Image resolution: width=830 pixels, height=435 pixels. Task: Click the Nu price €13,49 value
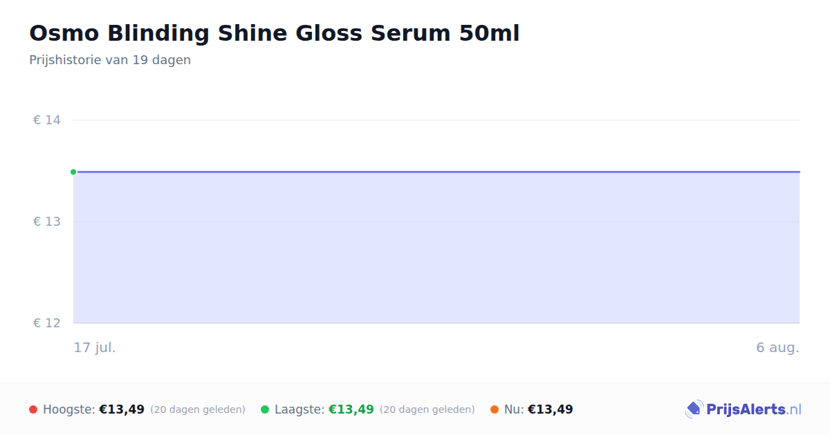pyautogui.click(x=551, y=409)
